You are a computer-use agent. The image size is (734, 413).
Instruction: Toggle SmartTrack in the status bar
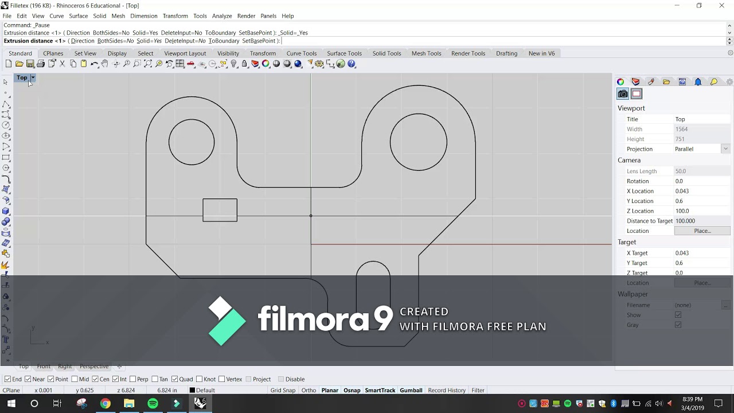pos(380,391)
